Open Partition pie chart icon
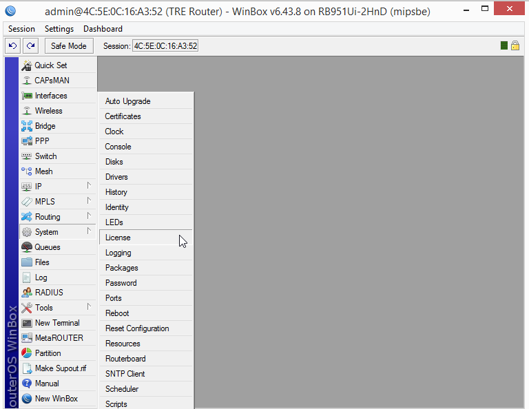The image size is (529, 409). (27, 353)
